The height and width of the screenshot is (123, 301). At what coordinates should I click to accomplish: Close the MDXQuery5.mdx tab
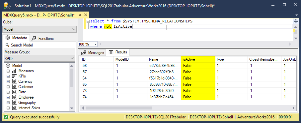86,15
